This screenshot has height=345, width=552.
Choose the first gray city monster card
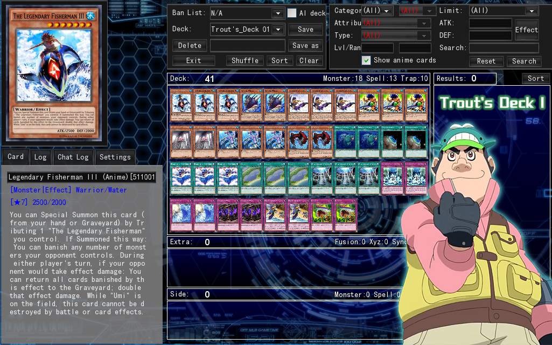tap(181, 142)
